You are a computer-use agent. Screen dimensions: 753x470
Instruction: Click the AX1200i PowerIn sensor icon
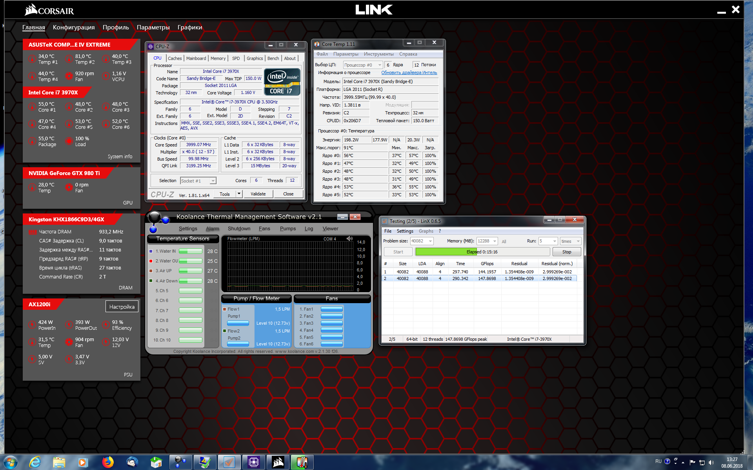coord(32,325)
